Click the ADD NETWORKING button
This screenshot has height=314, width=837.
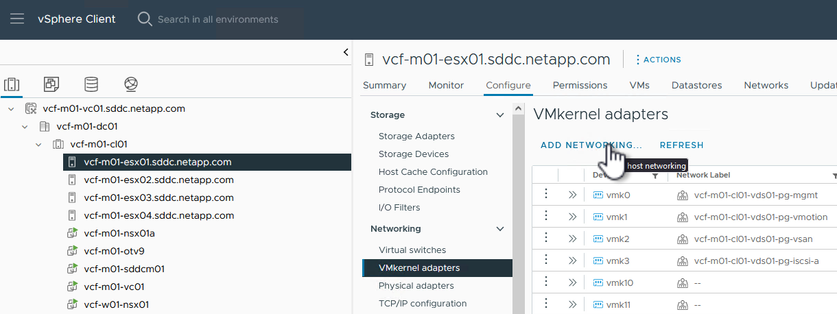(591, 145)
